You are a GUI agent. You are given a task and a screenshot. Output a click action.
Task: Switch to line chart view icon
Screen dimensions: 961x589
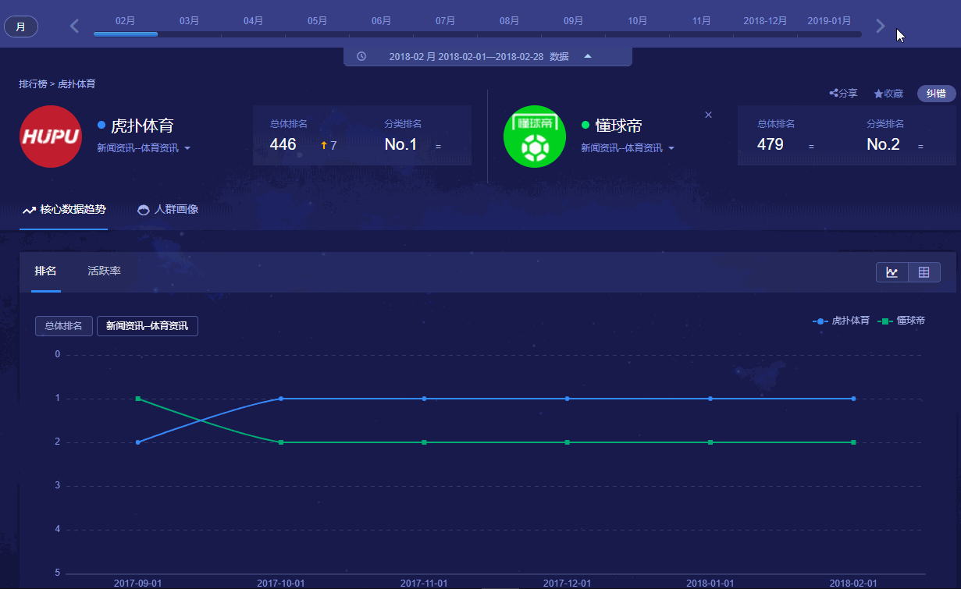(892, 272)
